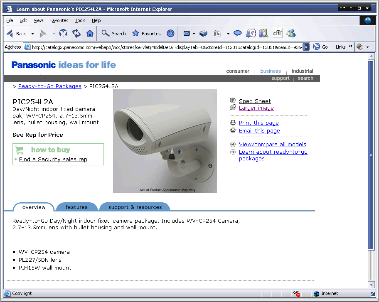Viewport: 379px width, 302px height.
Task: Go to the business section
Action: [271, 71]
